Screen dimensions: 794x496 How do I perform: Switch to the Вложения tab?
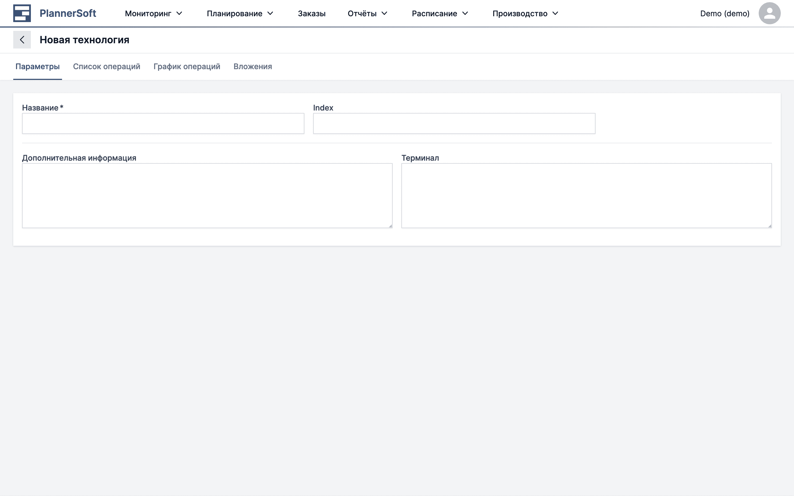pyautogui.click(x=253, y=67)
